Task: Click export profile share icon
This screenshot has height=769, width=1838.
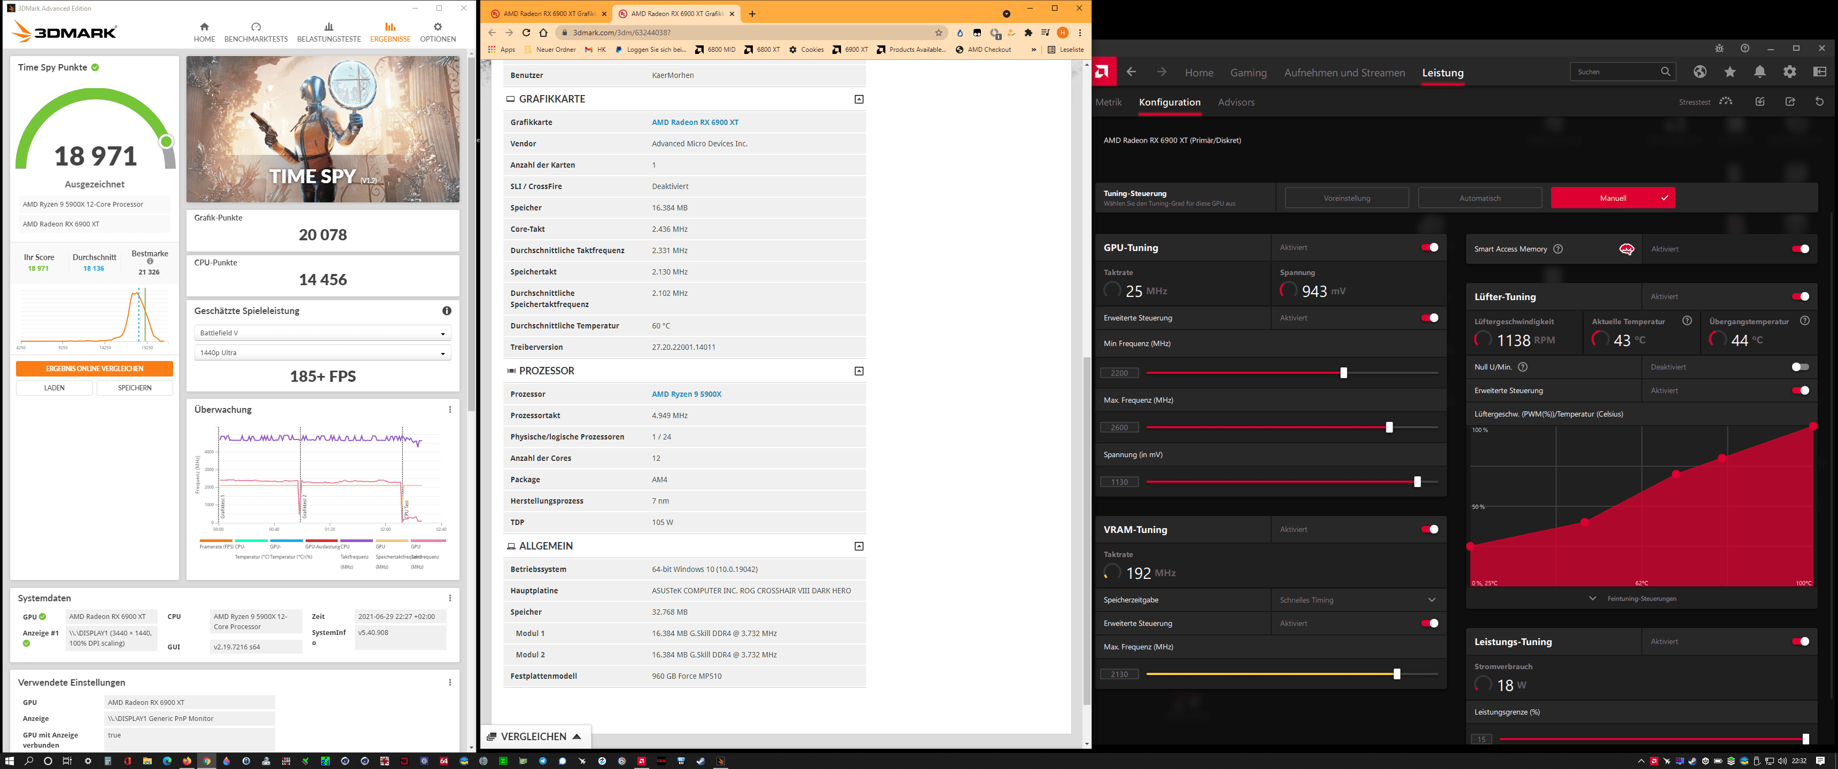Action: click(1790, 101)
